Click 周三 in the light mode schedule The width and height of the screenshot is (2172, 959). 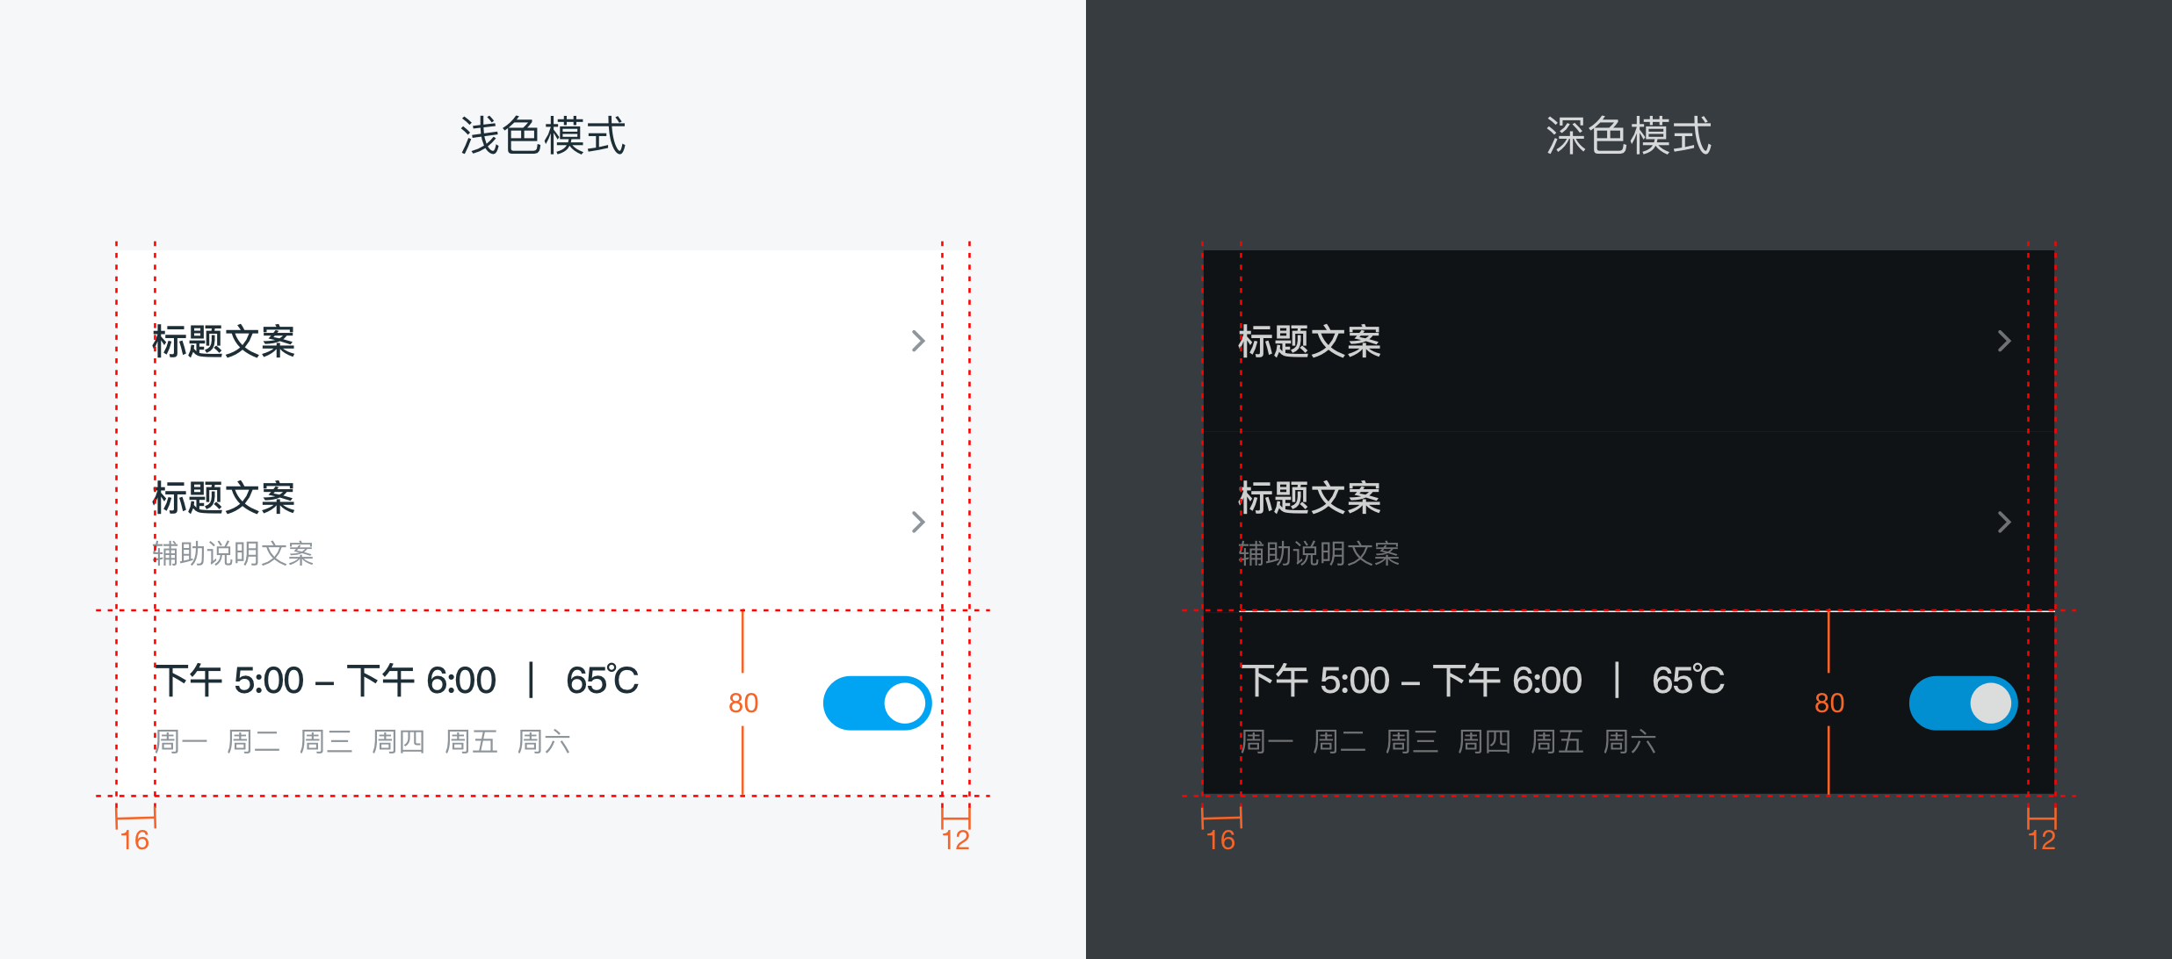(326, 742)
